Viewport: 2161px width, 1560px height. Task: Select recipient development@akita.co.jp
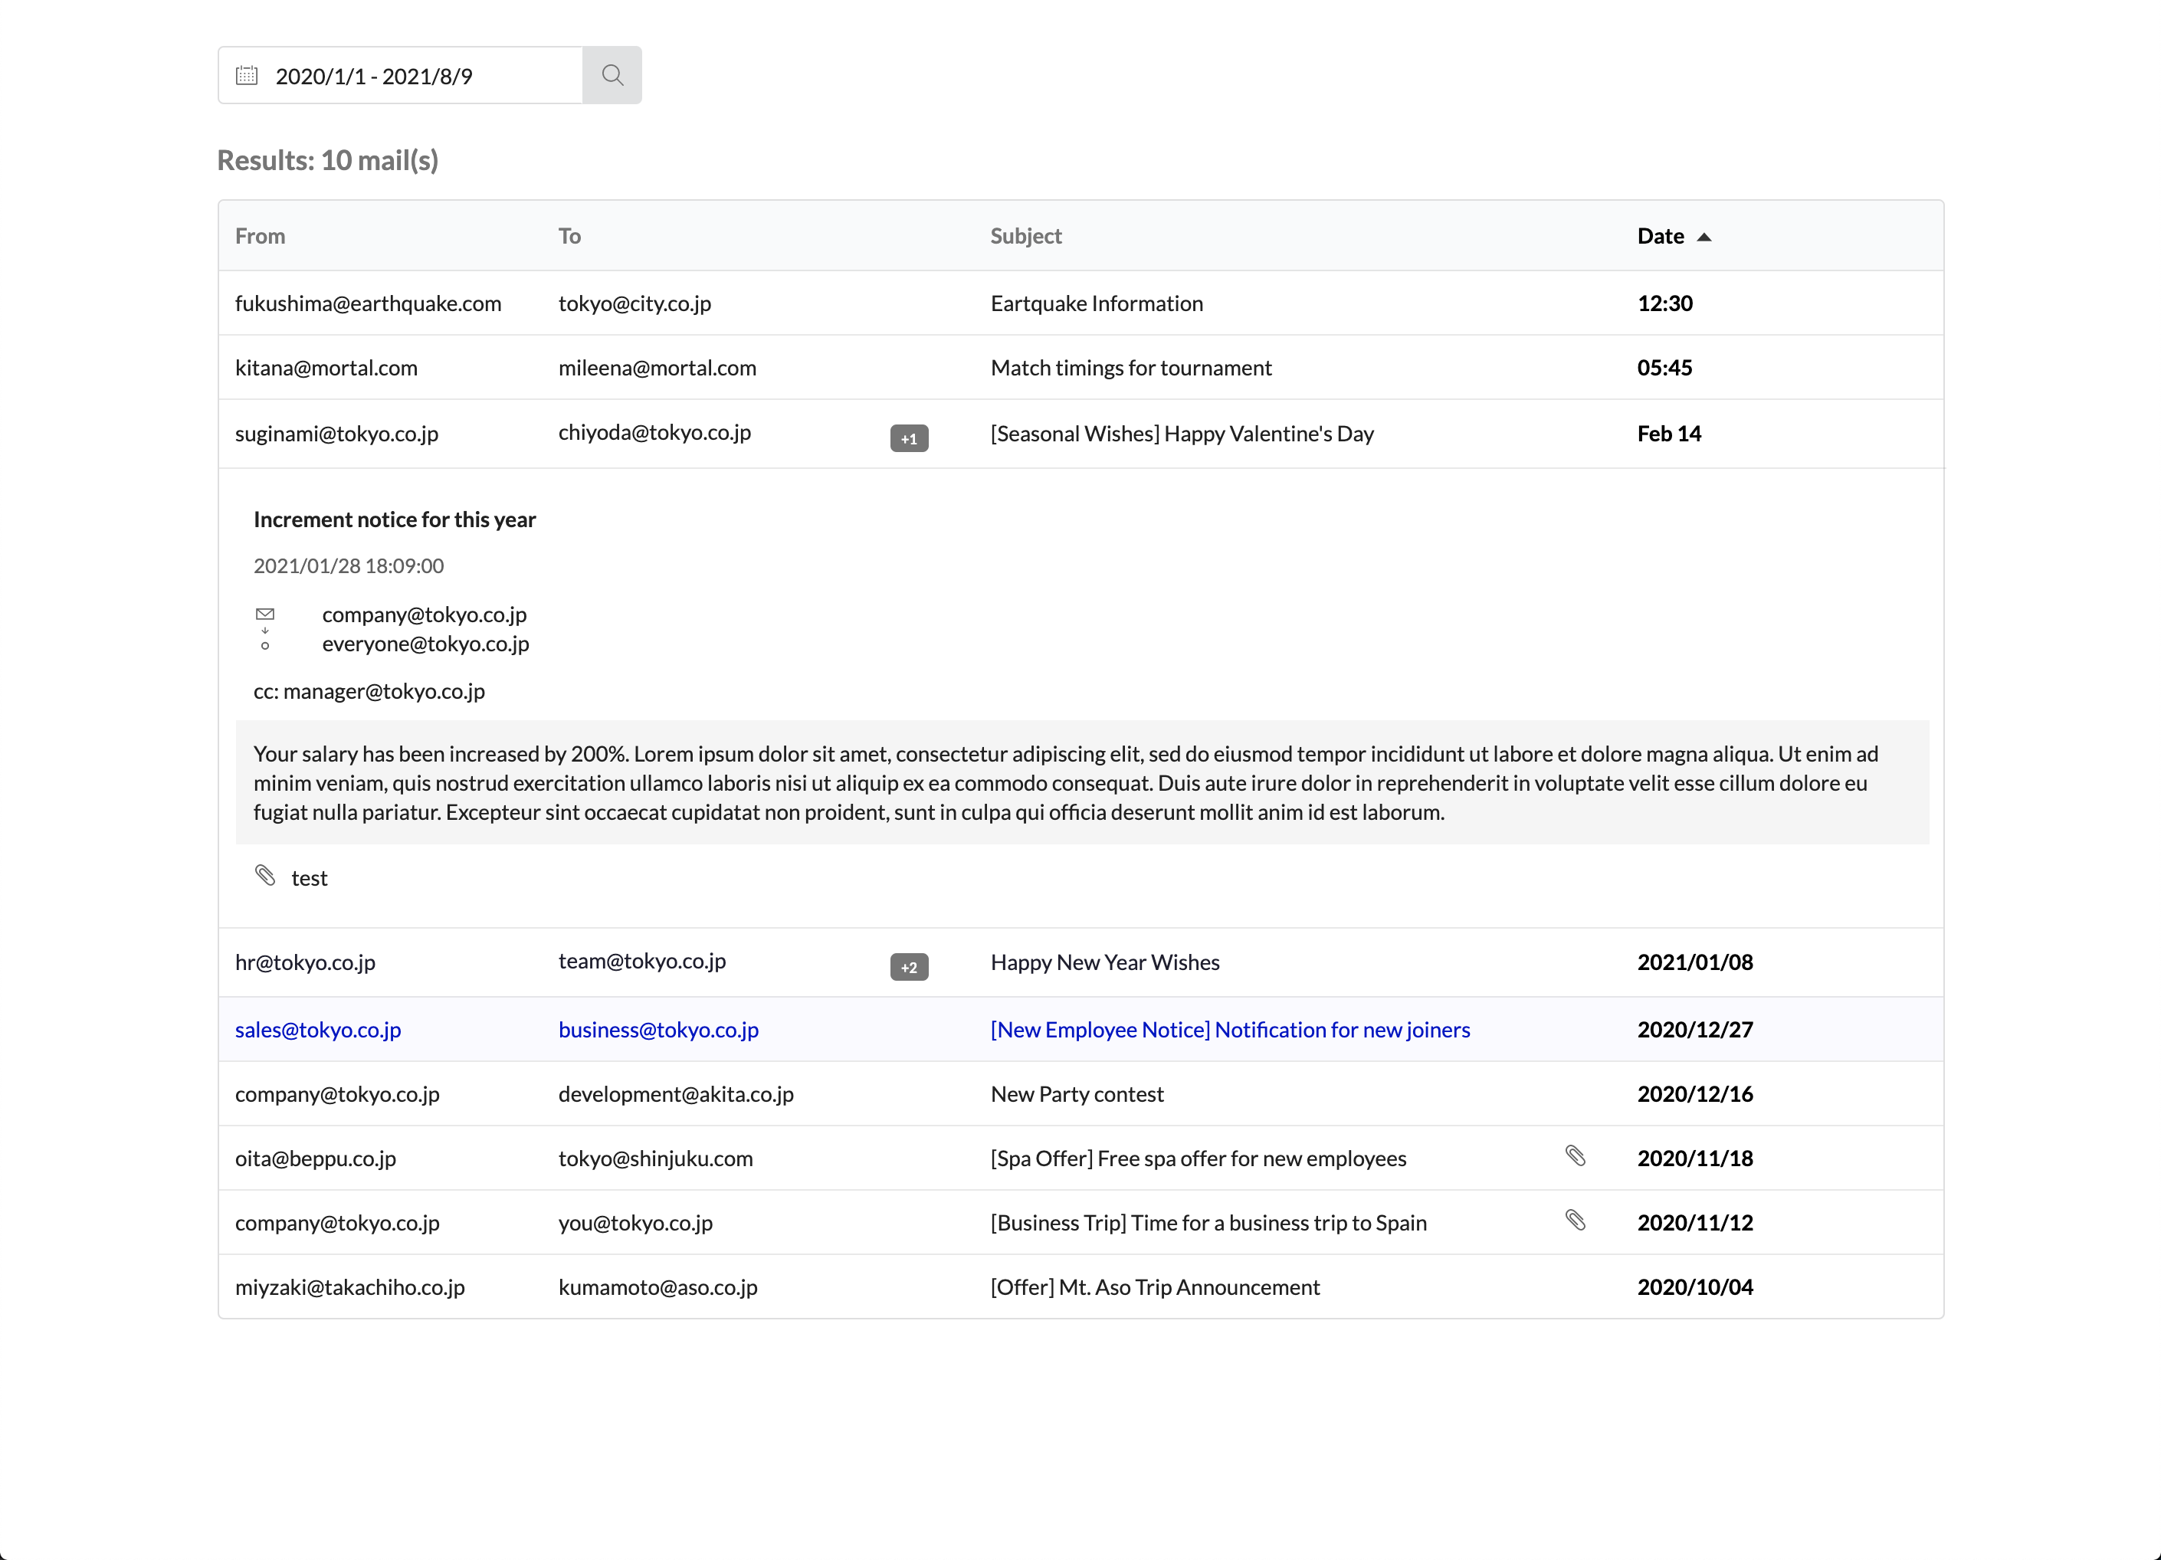(x=676, y=1094)
